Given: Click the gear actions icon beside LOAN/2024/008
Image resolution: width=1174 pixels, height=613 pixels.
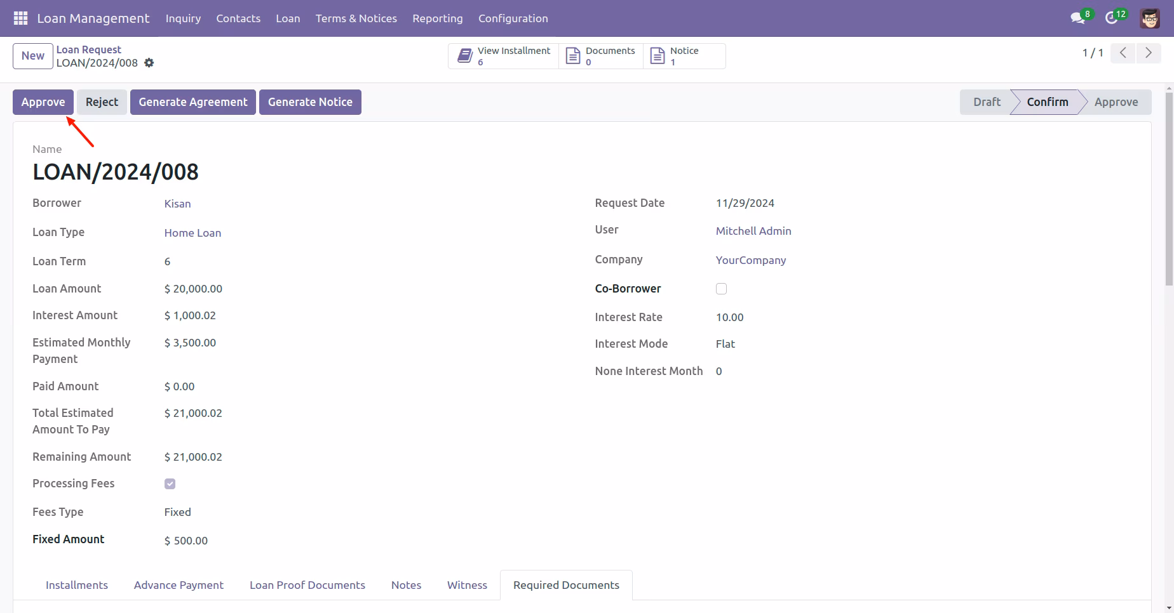Looking at the screenshot, I should click(149, 63).
